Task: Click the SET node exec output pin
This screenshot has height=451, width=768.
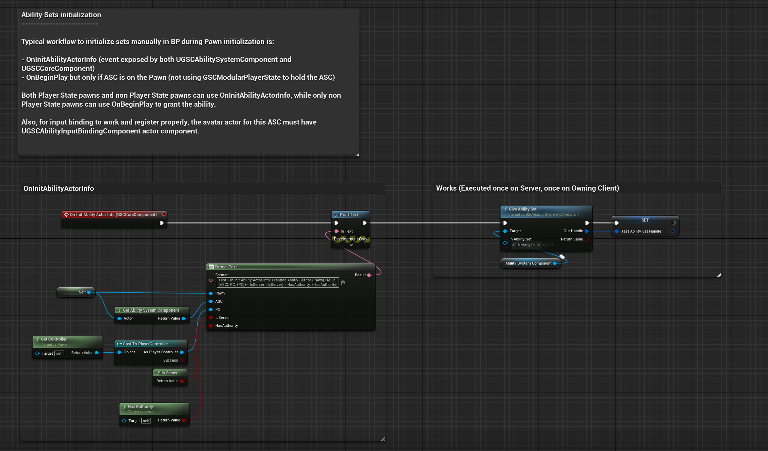Action: pos(674,223)
